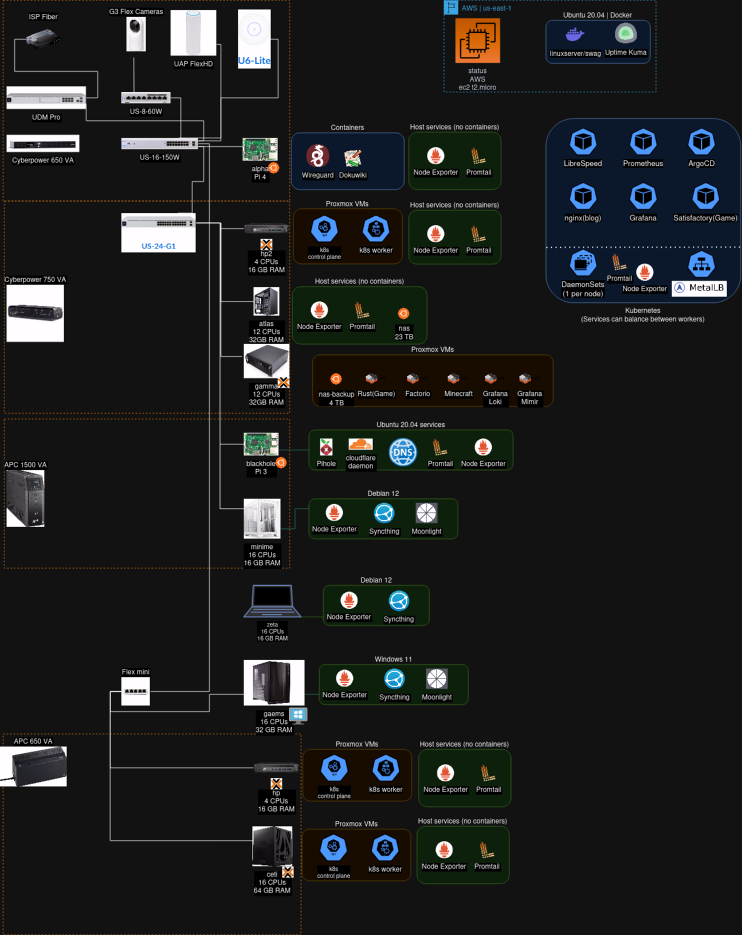
Task: Click the nas 23 TB Ubuntu icon
Action: click(x=404, y=313)
